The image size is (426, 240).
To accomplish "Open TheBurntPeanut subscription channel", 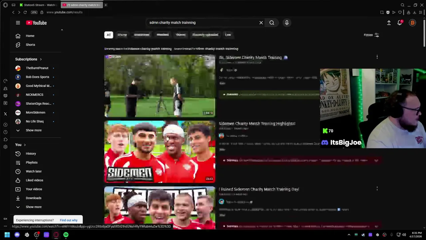I will point(37,68).
